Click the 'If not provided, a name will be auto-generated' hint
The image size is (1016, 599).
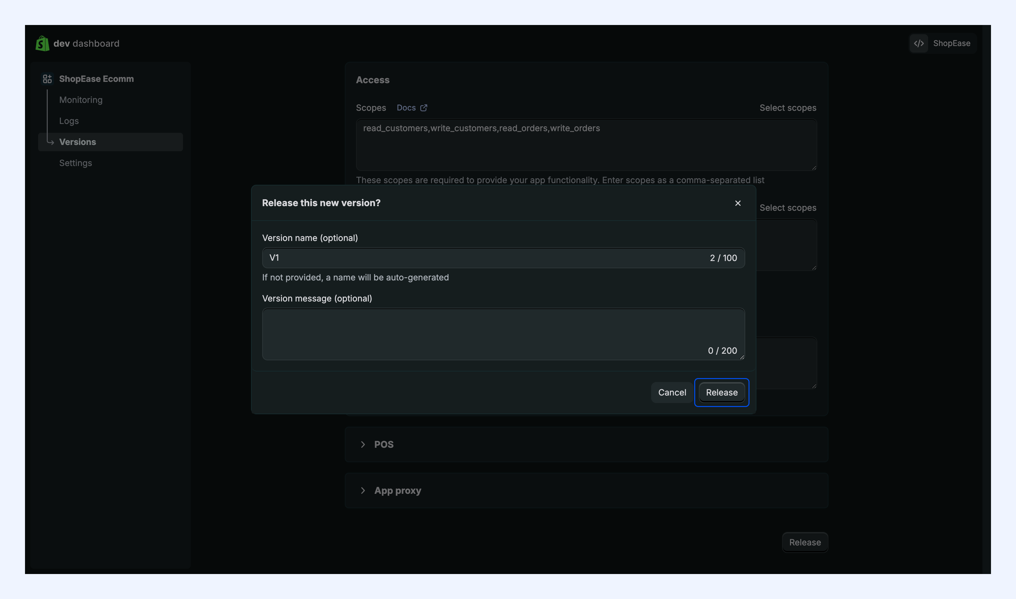coord(355,277)
